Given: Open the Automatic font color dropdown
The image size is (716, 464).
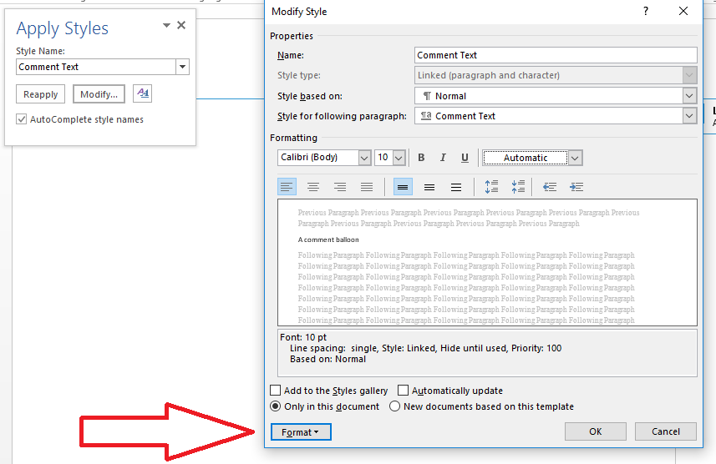Looking at the screenshot, I should [575, 158].
